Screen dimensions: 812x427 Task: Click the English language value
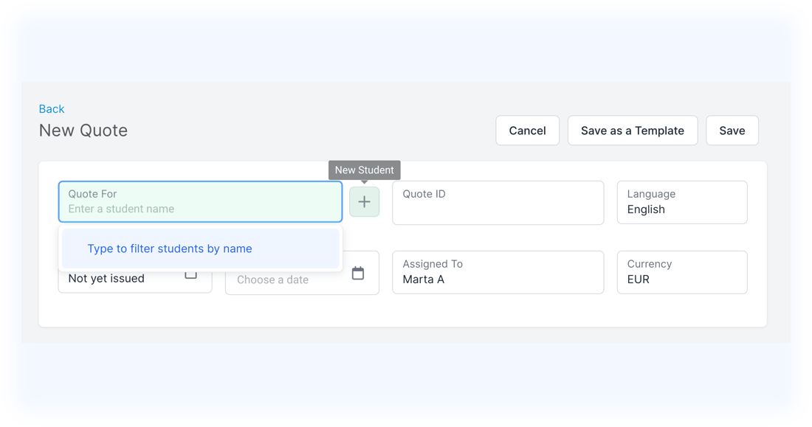click(x=646, y=209)
